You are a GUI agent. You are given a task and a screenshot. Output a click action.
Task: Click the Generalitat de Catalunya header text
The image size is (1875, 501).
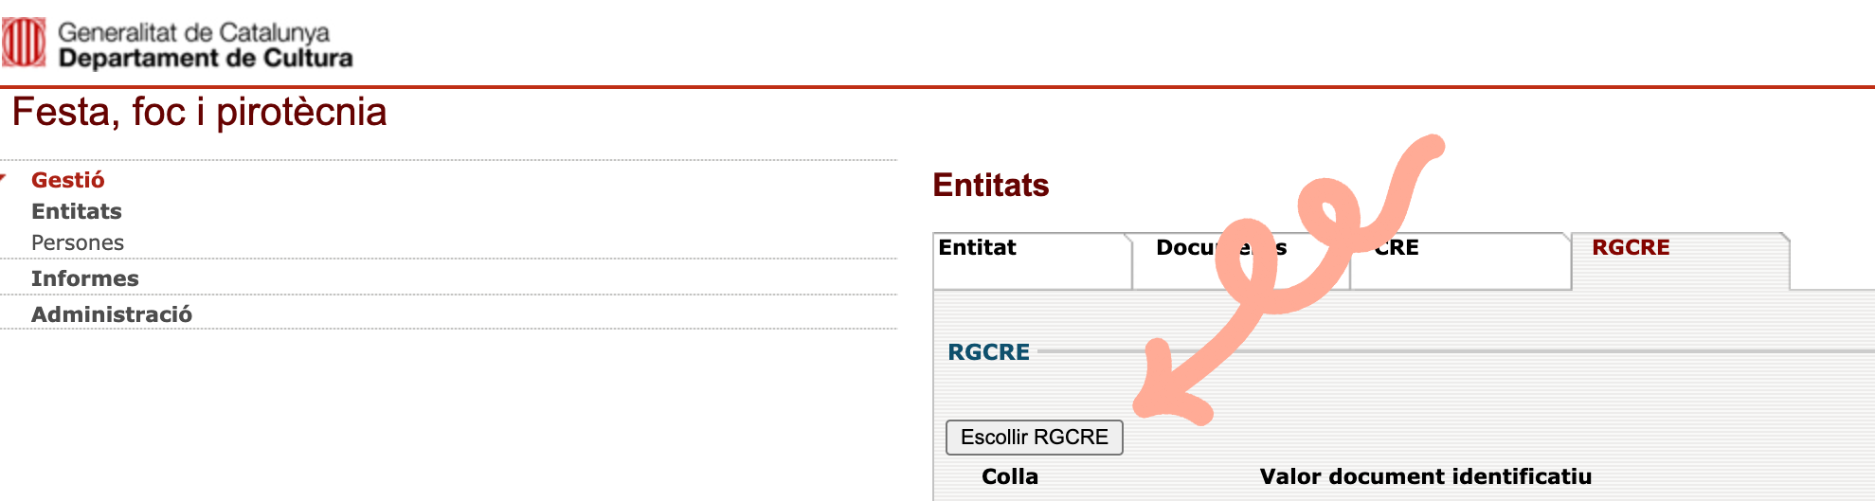point(193,32)
